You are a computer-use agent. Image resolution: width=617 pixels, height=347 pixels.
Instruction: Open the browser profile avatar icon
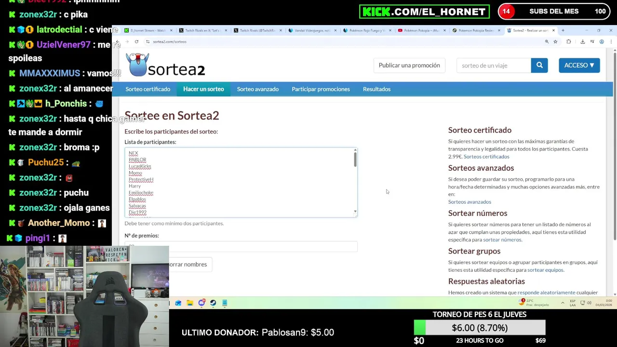click(x=602, y=41)
